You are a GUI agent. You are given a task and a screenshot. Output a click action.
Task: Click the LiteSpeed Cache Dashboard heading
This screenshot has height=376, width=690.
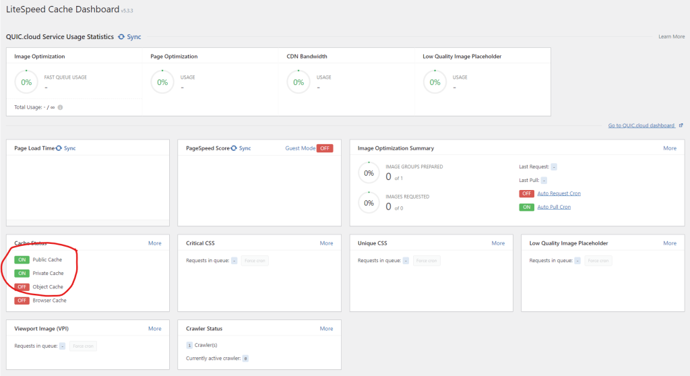point(63,9)
